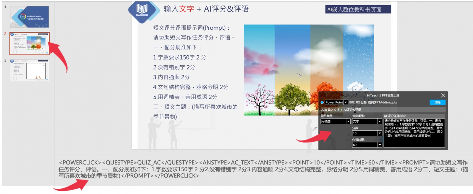Open the 作答時間 dropdown set to 60
Screen dimensions: 473x194
coord(380,145)
